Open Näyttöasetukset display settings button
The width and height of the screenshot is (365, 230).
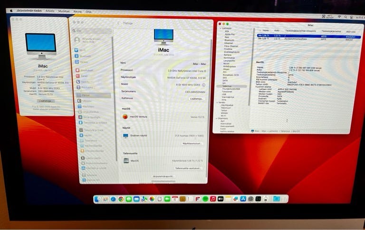tap(192, 144)
